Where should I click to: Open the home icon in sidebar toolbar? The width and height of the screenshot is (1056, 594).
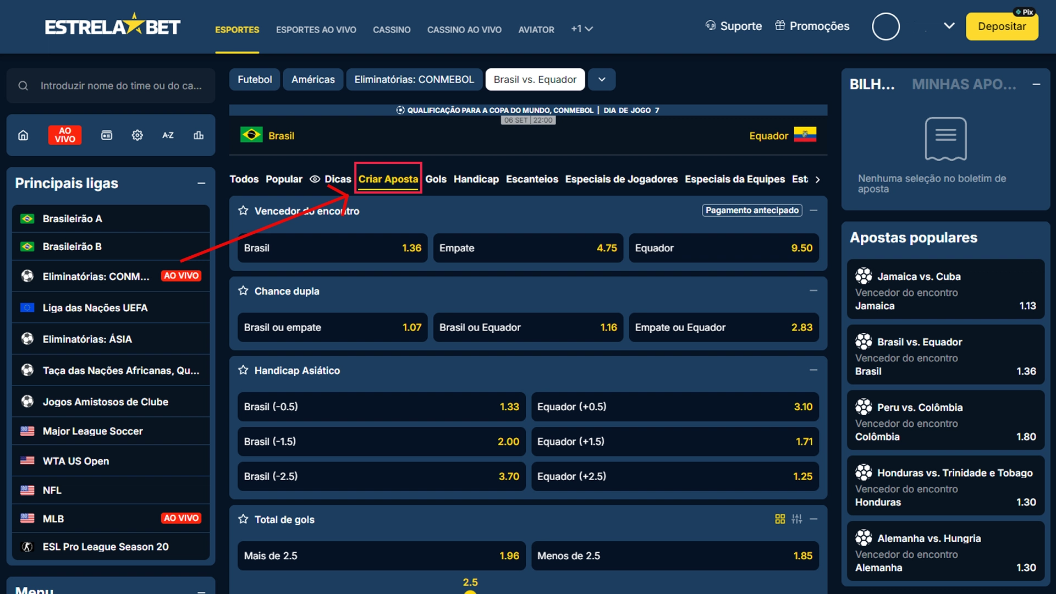pos(23,135)
